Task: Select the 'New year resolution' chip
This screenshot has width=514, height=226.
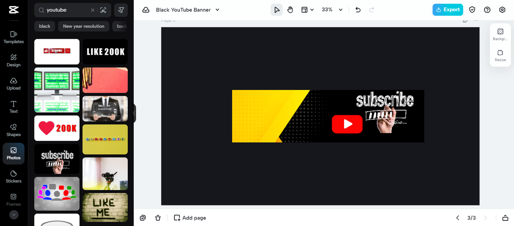Action: point(84,26)
